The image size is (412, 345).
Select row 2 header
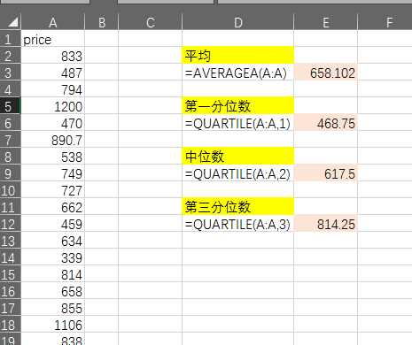11,55
